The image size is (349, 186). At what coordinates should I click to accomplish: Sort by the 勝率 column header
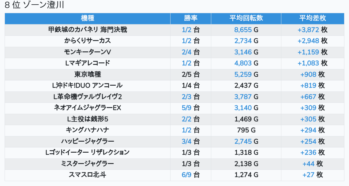[190, 18]
